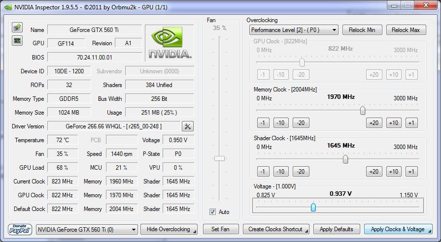This screenshot has height=242, width=441.
Task: Click the disabled GPU Clock slider handle
Action: (x=302, y=62)
